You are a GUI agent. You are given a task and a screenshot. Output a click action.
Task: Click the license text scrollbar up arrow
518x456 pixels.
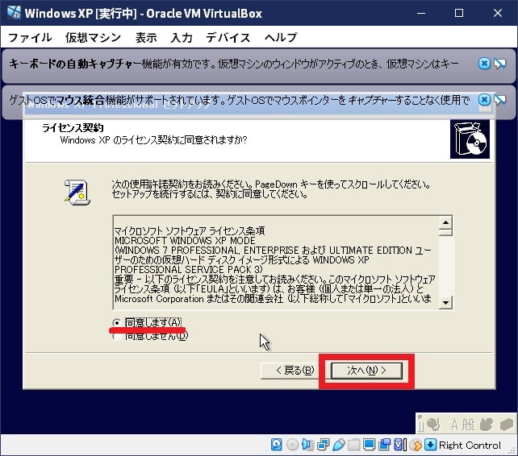coord(445,222)
